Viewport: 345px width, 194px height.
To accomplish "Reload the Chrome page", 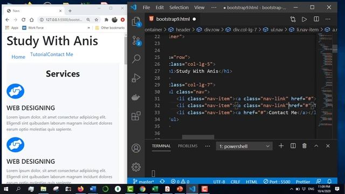I will point(24,20).
